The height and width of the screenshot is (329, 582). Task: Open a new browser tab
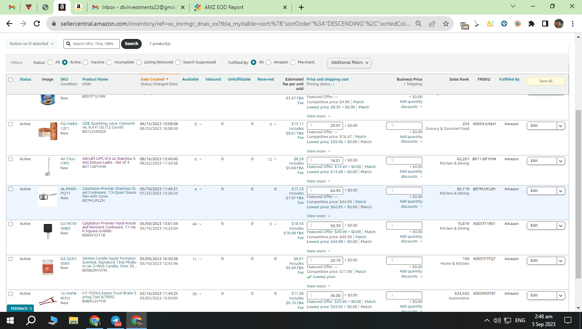[x=301, y=7]
